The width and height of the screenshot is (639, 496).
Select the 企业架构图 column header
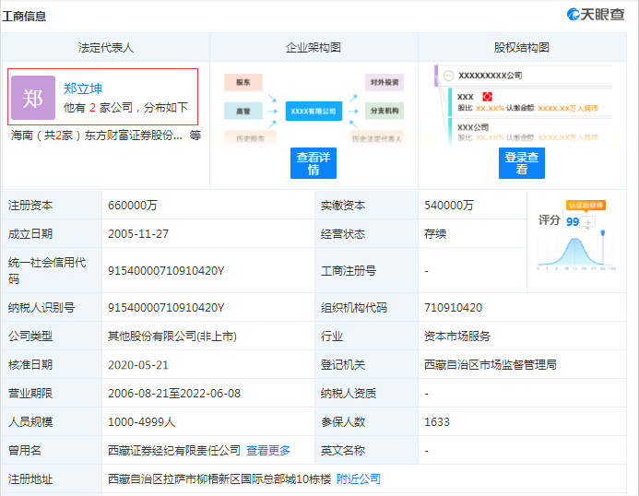tap(314, 47)
